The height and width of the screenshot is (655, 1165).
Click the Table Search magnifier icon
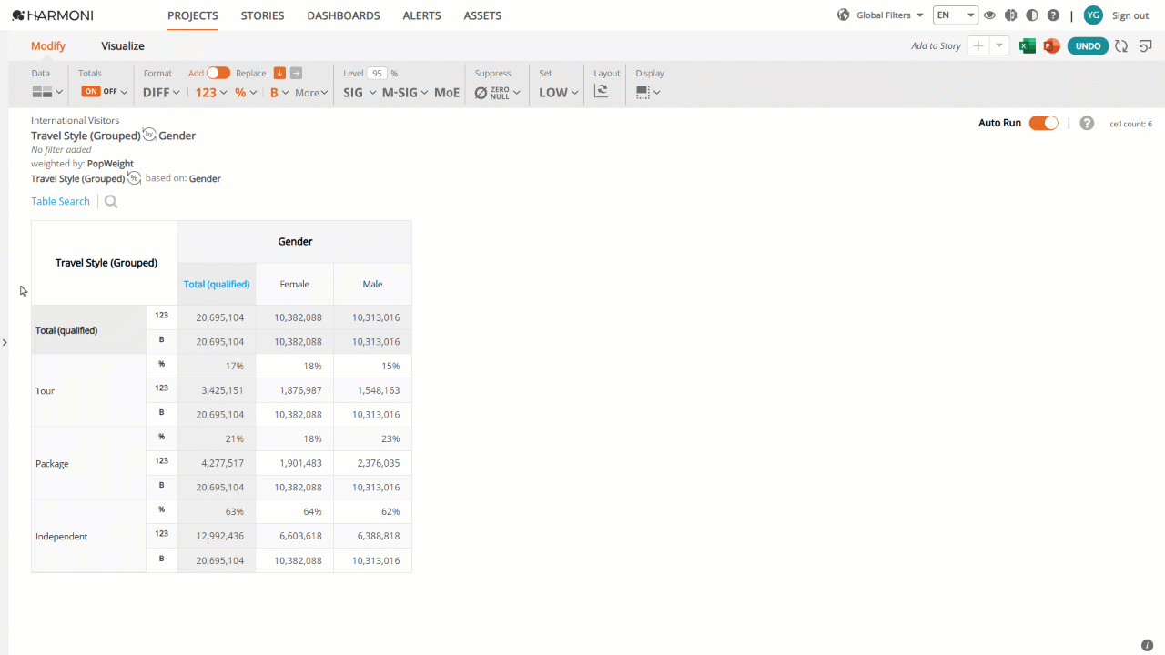tap(111, 202)
